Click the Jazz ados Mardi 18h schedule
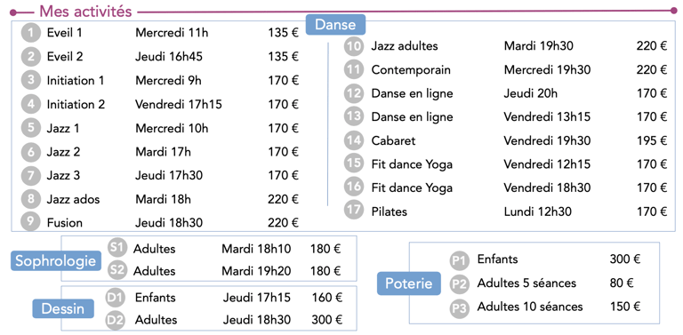 tap(163, 199)
